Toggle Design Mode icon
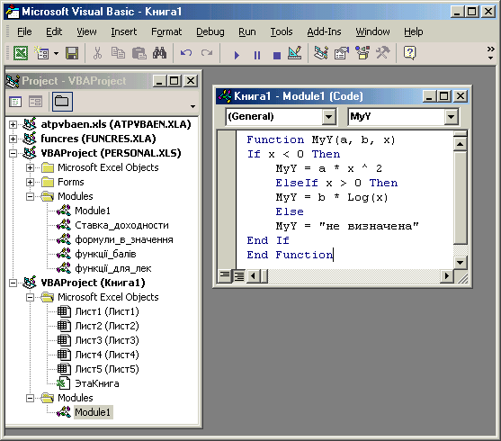The width and height of the screenshot is (501, 441). [x=295, y=53]
